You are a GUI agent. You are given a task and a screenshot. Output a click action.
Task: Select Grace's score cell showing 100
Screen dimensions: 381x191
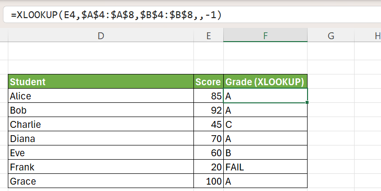click(x=209, y=181)
